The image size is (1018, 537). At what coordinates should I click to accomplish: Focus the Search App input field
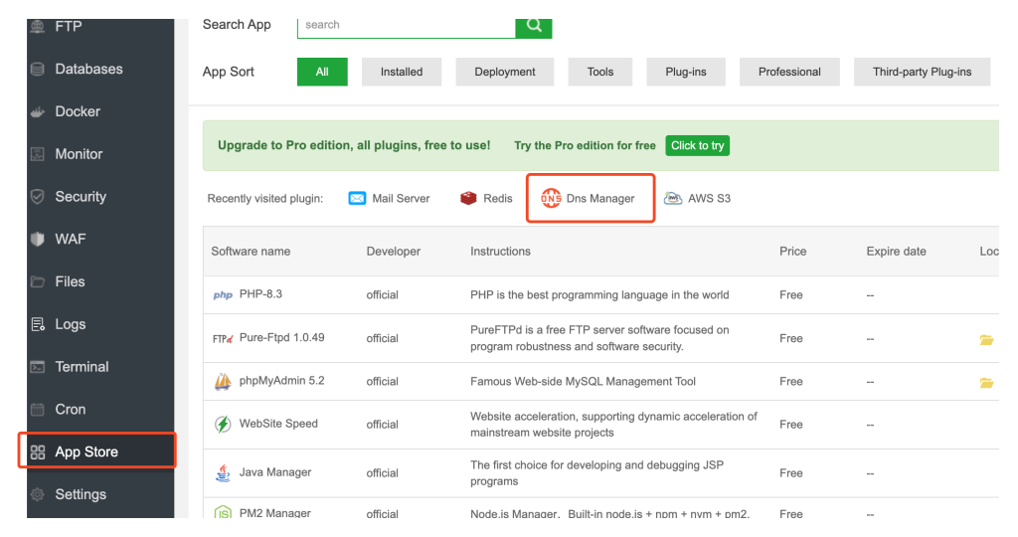pyautogui.click(x=407, y=27)
